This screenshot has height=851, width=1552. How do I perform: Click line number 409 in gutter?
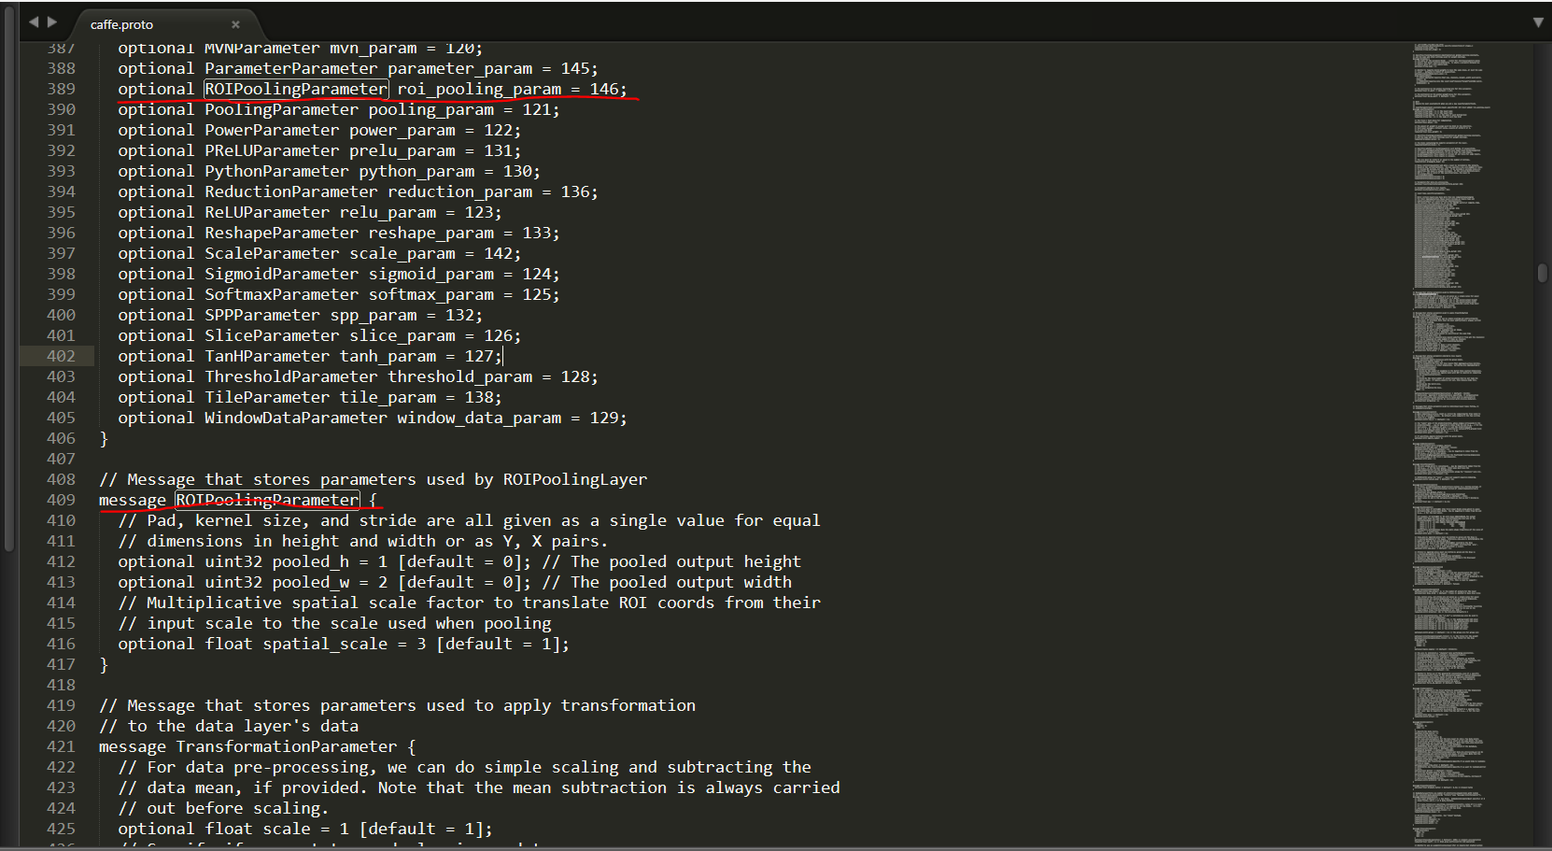pyautogui.click(x=61, y=500)
